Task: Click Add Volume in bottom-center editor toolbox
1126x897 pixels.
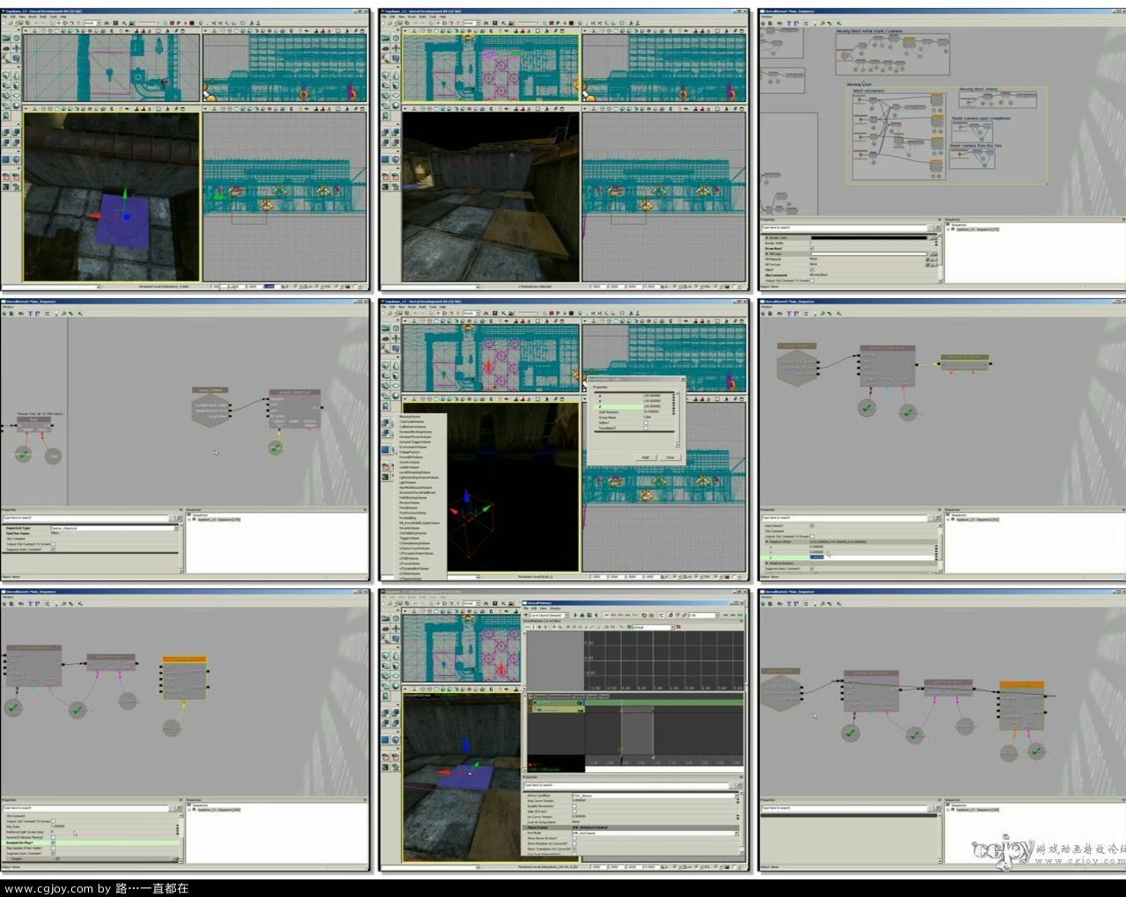Action: pyautogui.click(x=396, y=740)
